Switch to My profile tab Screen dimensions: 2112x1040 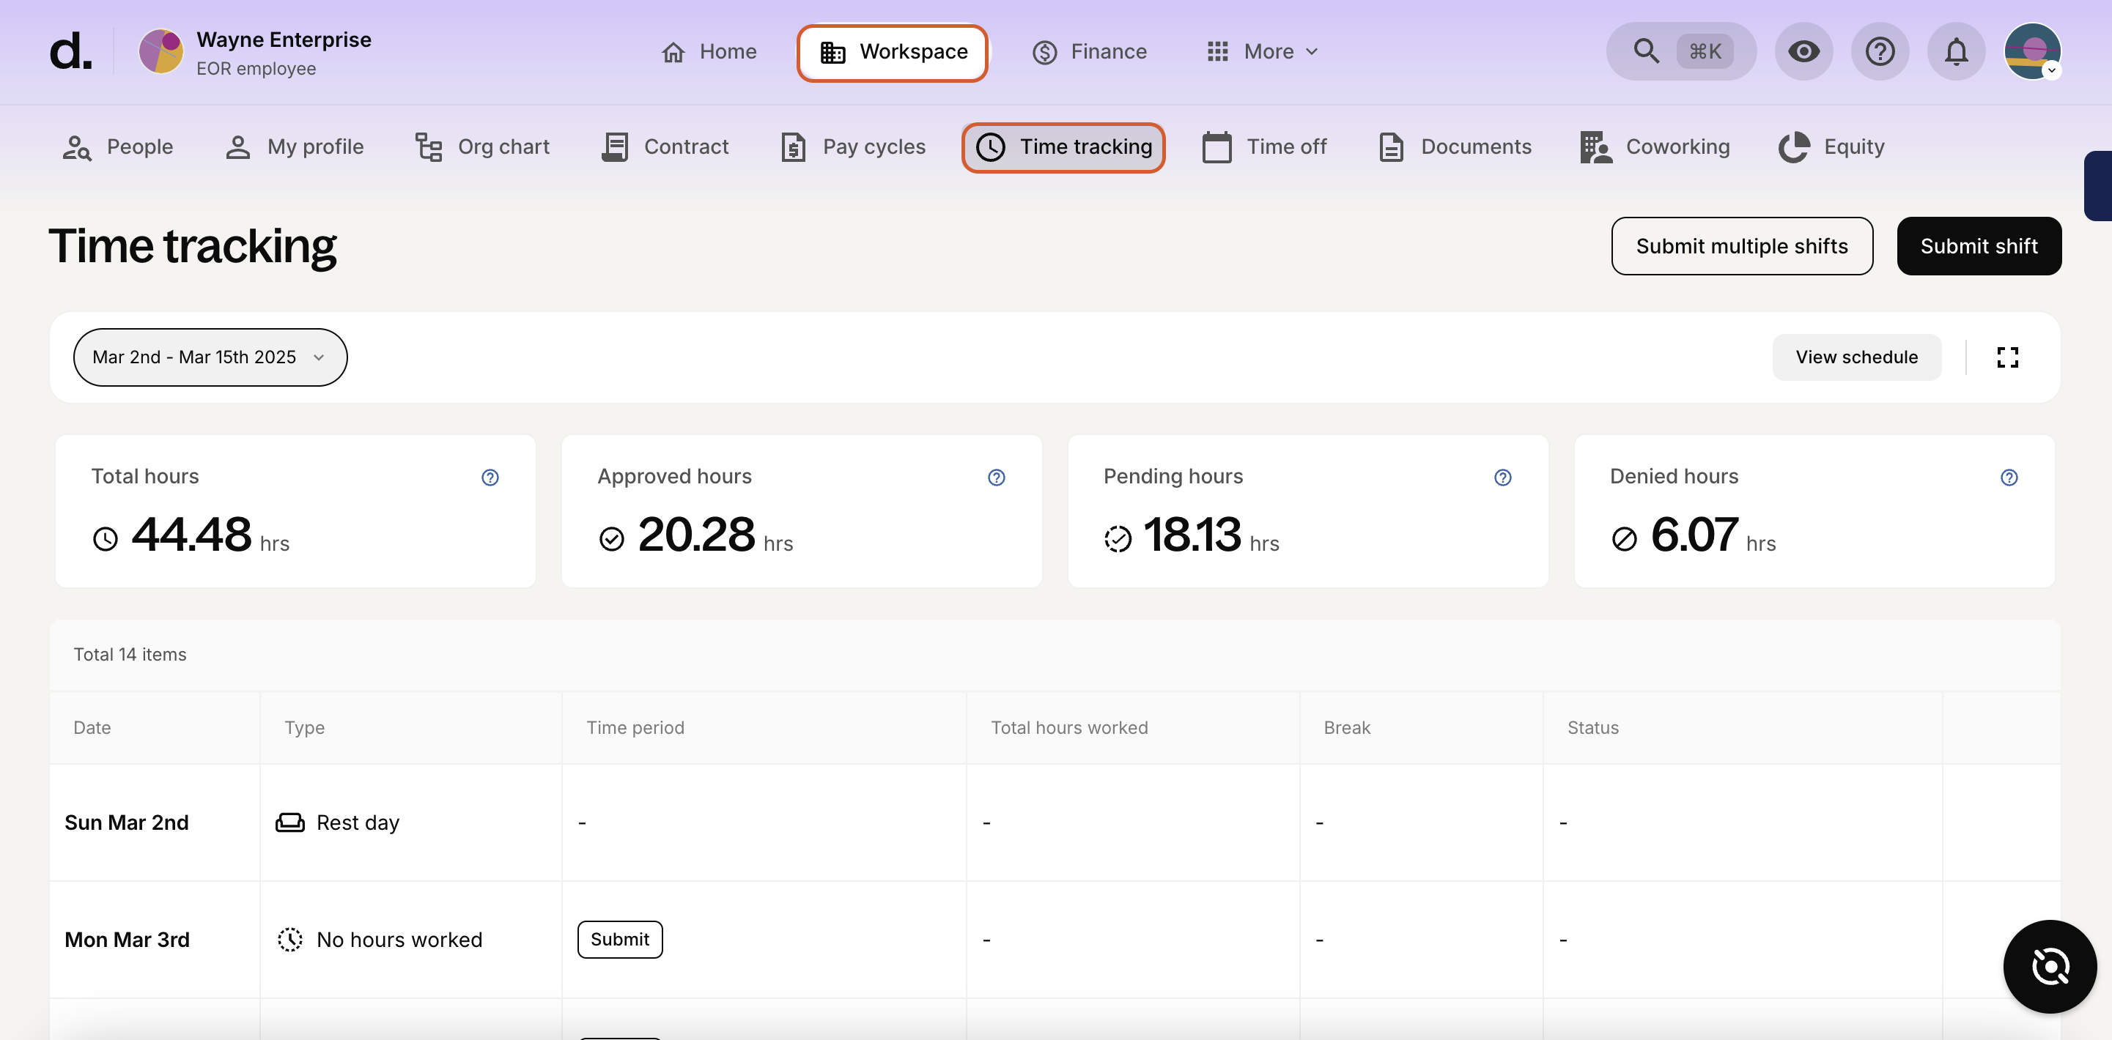click(295, 146)
